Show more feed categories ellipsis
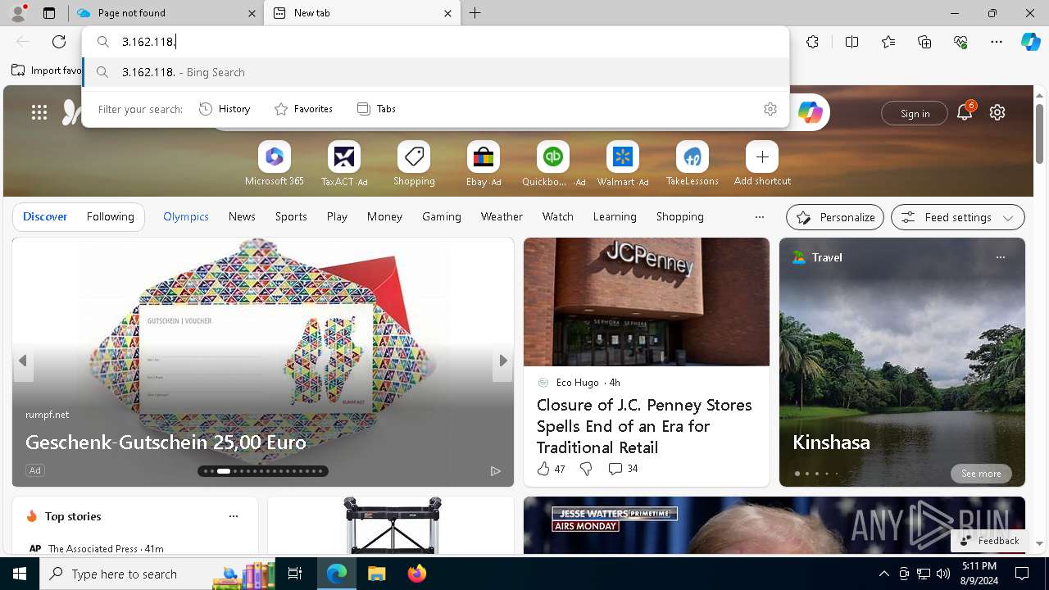 coord(759,217)
